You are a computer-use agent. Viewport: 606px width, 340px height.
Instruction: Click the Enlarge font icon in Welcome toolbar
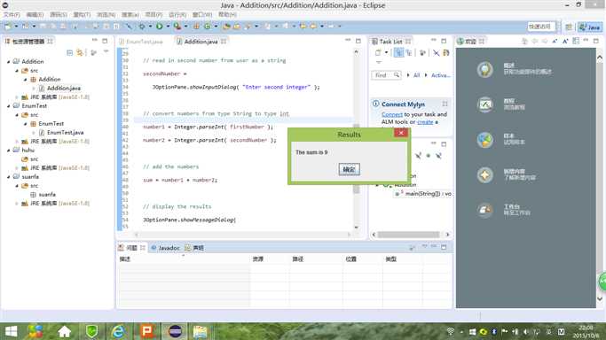tap(565, 41)
